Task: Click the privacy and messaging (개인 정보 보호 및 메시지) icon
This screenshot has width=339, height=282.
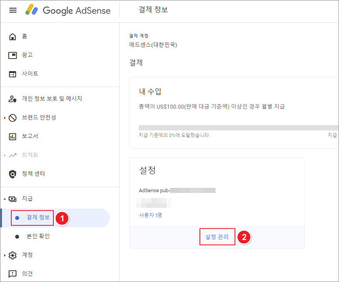Action: pyautogui.click(x=13, y=99)
